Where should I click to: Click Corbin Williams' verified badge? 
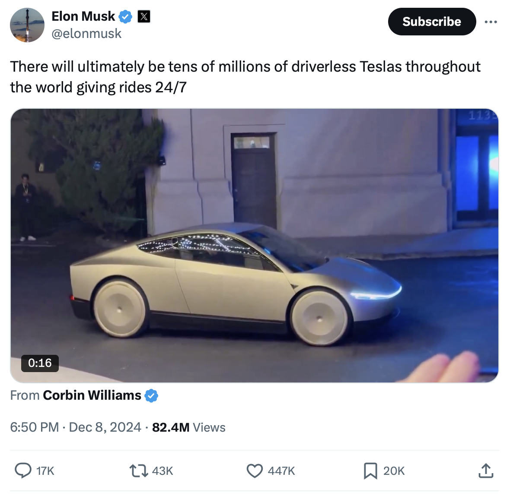pyautogui.click(x=151, y=396)
